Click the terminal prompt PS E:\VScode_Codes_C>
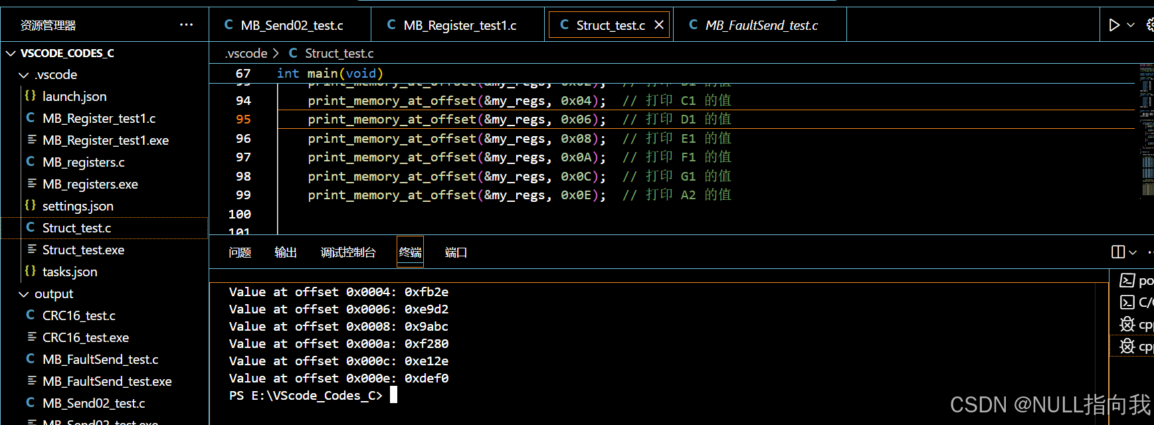Screen dimensions: 1154x425 (x=306, y=396)
